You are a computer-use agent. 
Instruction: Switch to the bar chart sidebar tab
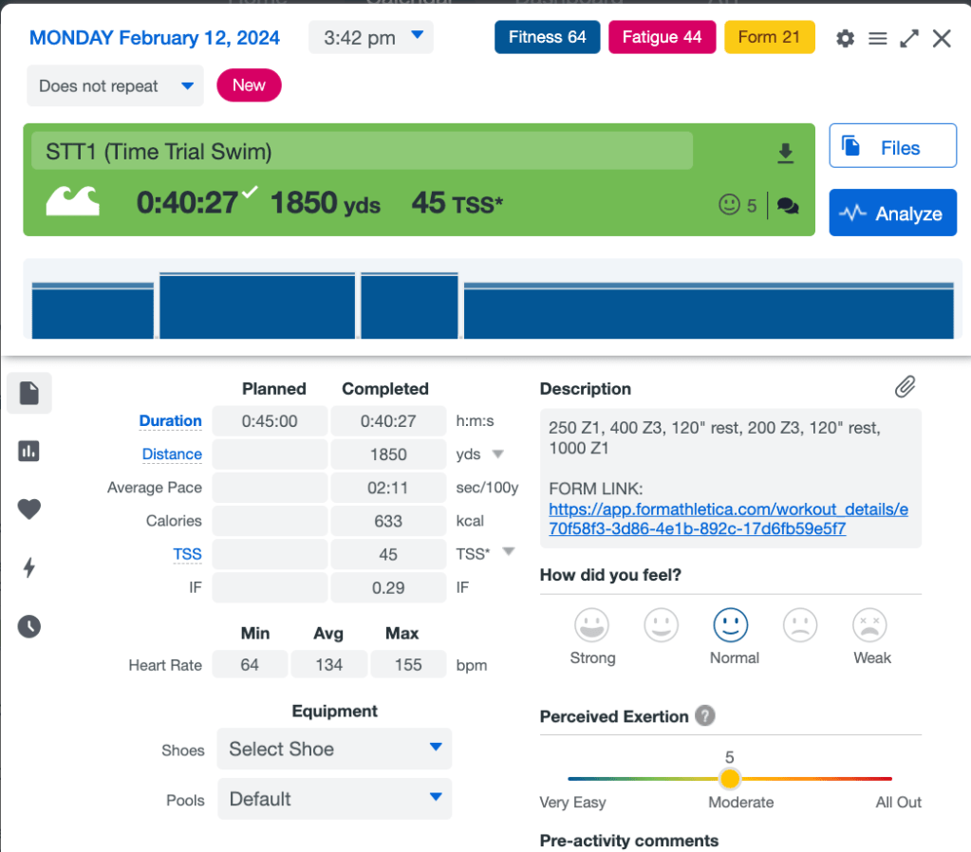[29, 452]
